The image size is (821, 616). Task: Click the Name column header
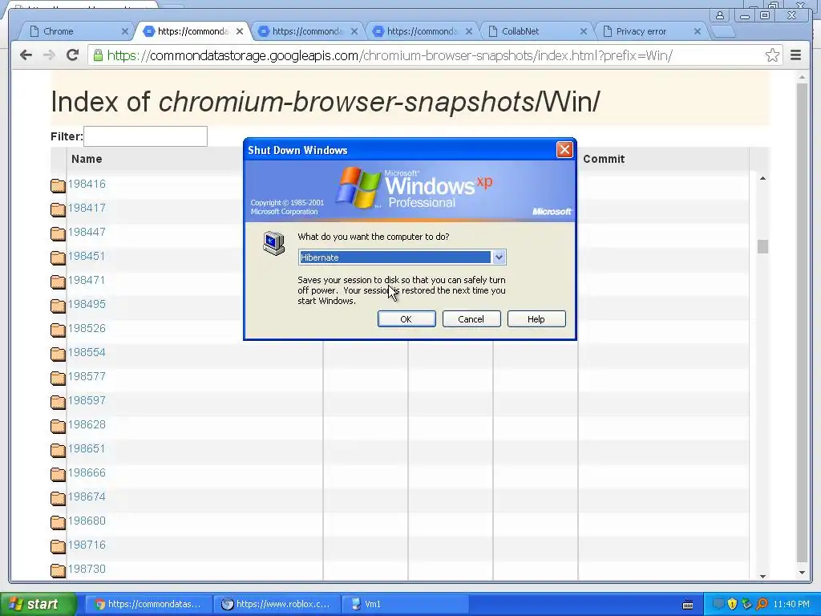87,160
